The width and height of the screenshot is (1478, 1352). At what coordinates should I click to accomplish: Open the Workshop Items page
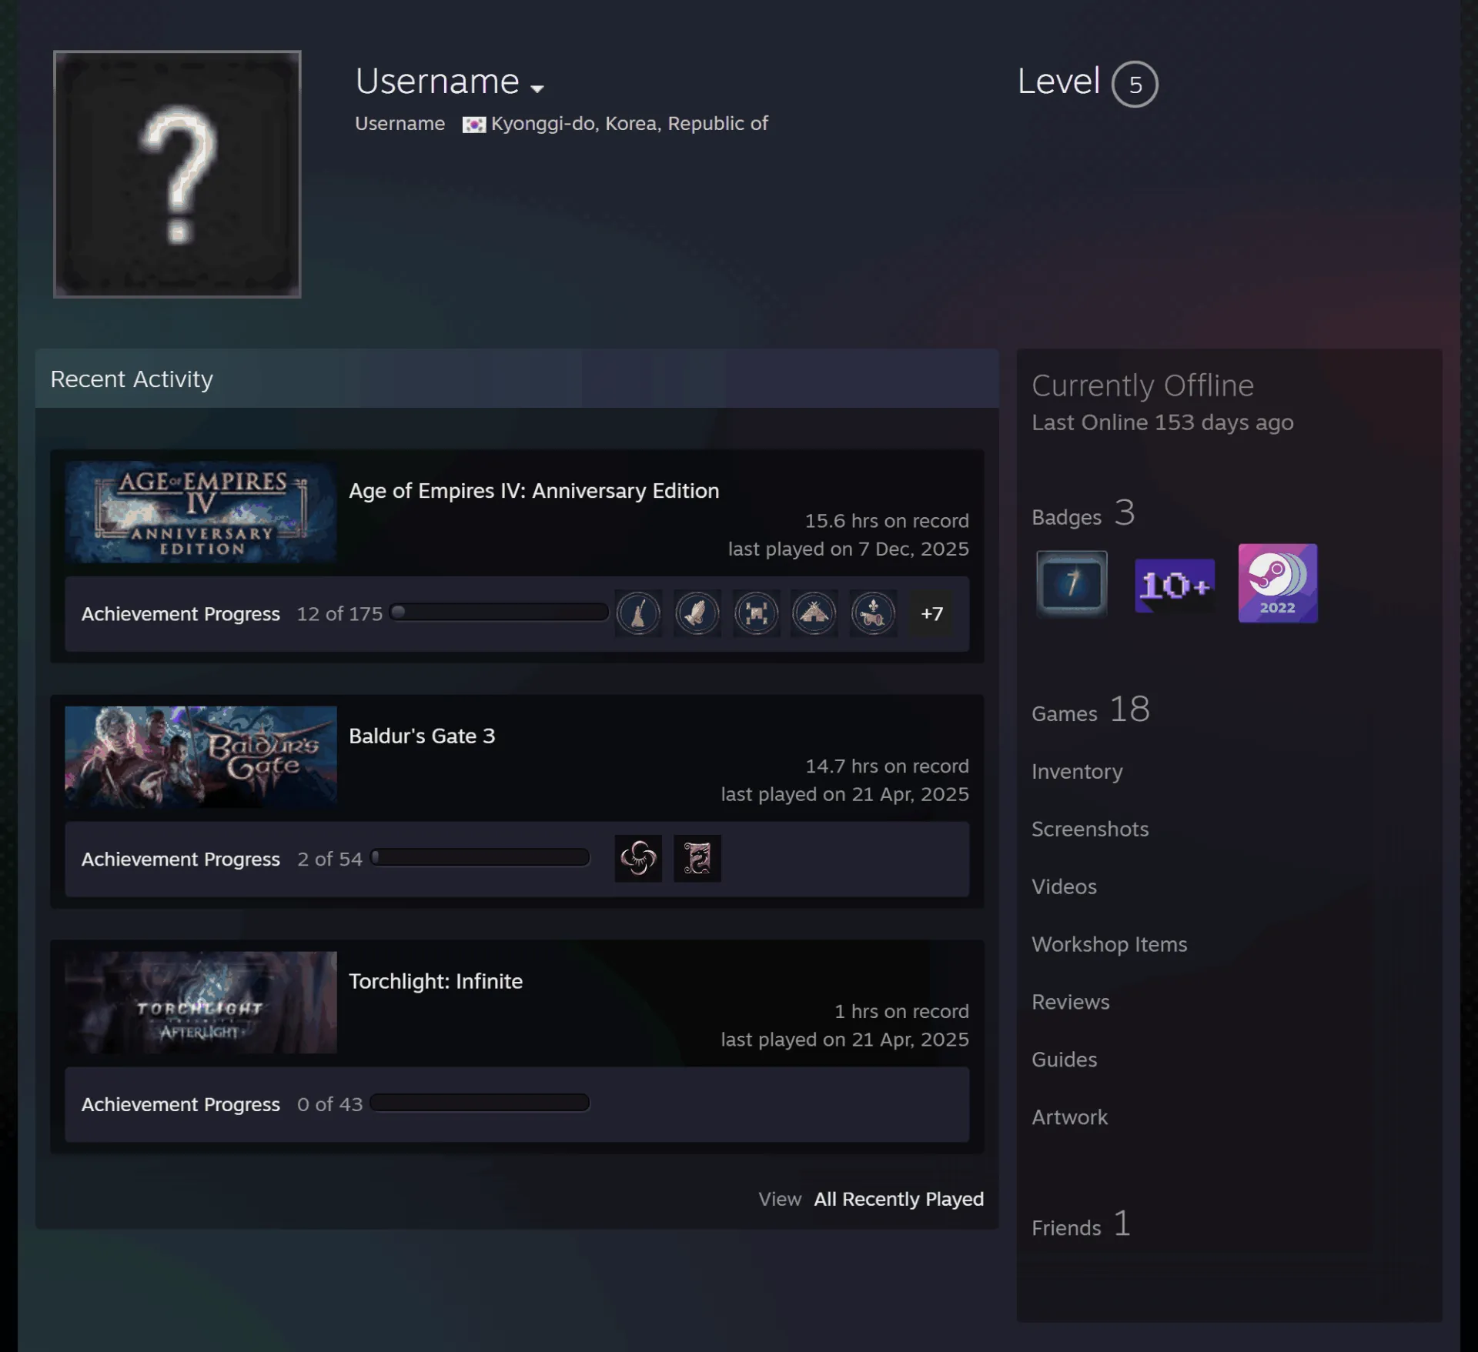coord(1109,945)
